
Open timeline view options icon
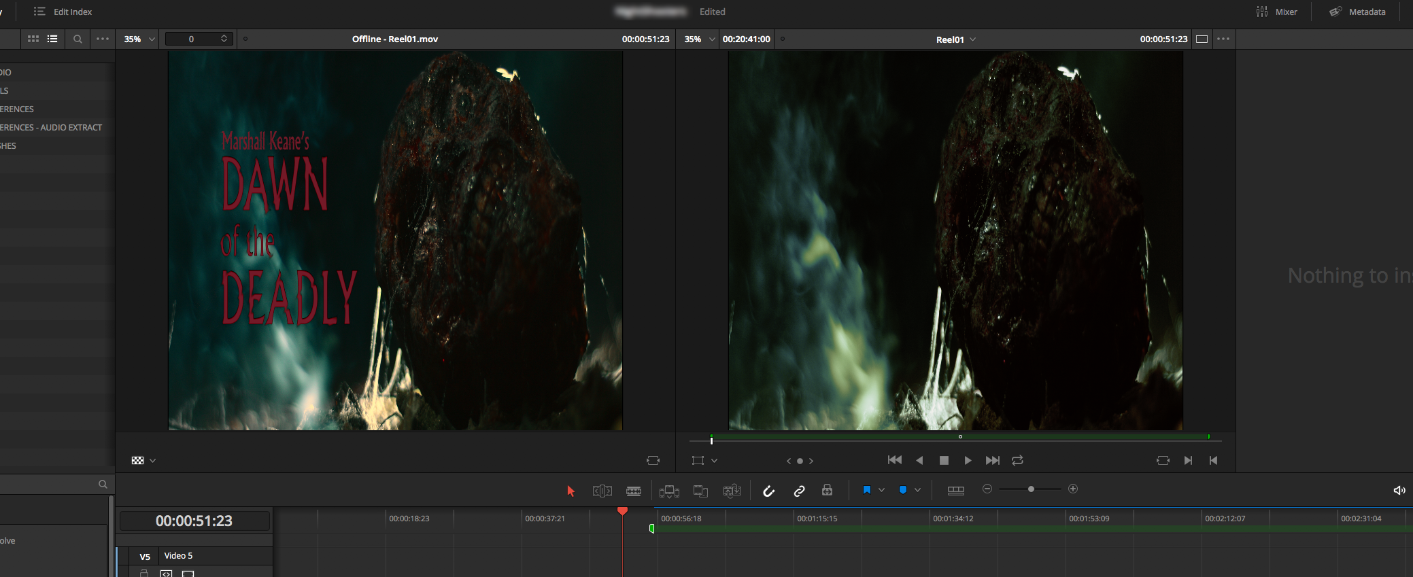(955, 491)
